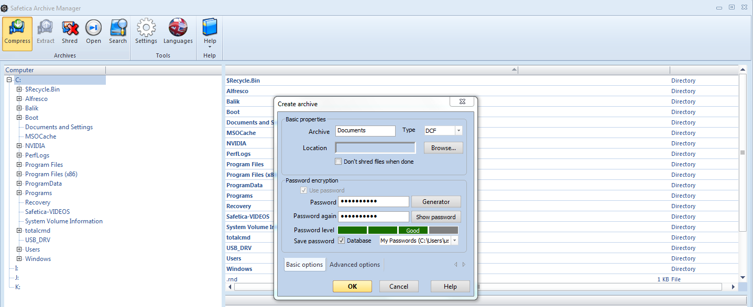Select MSOCache folder in tree
This screenshot has height=307, width=753.
[x=40, y=137]
